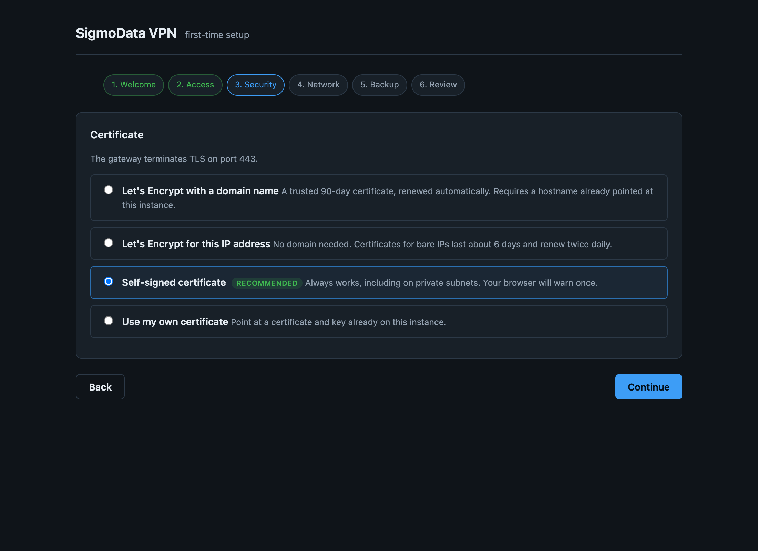
Task: Open the 6. Review step
Action: 438,85
